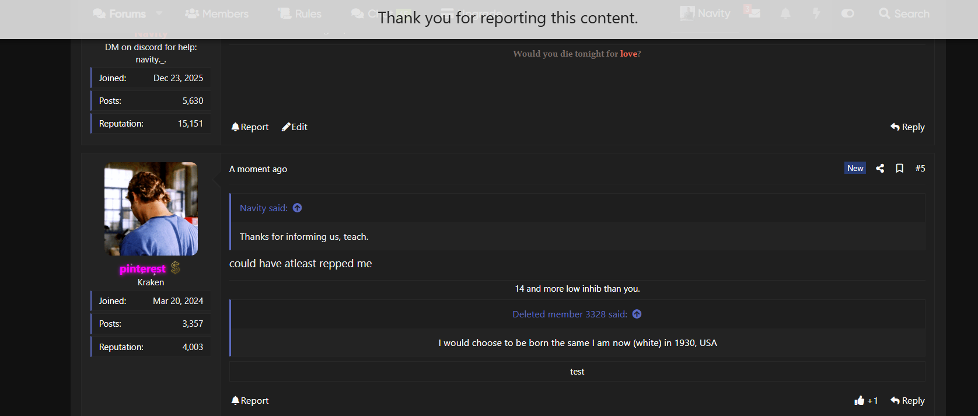The width and height of the screenshot is (978, 416).
Task: Click Navity's Reputation value 15,151
Action: (190, 124)
